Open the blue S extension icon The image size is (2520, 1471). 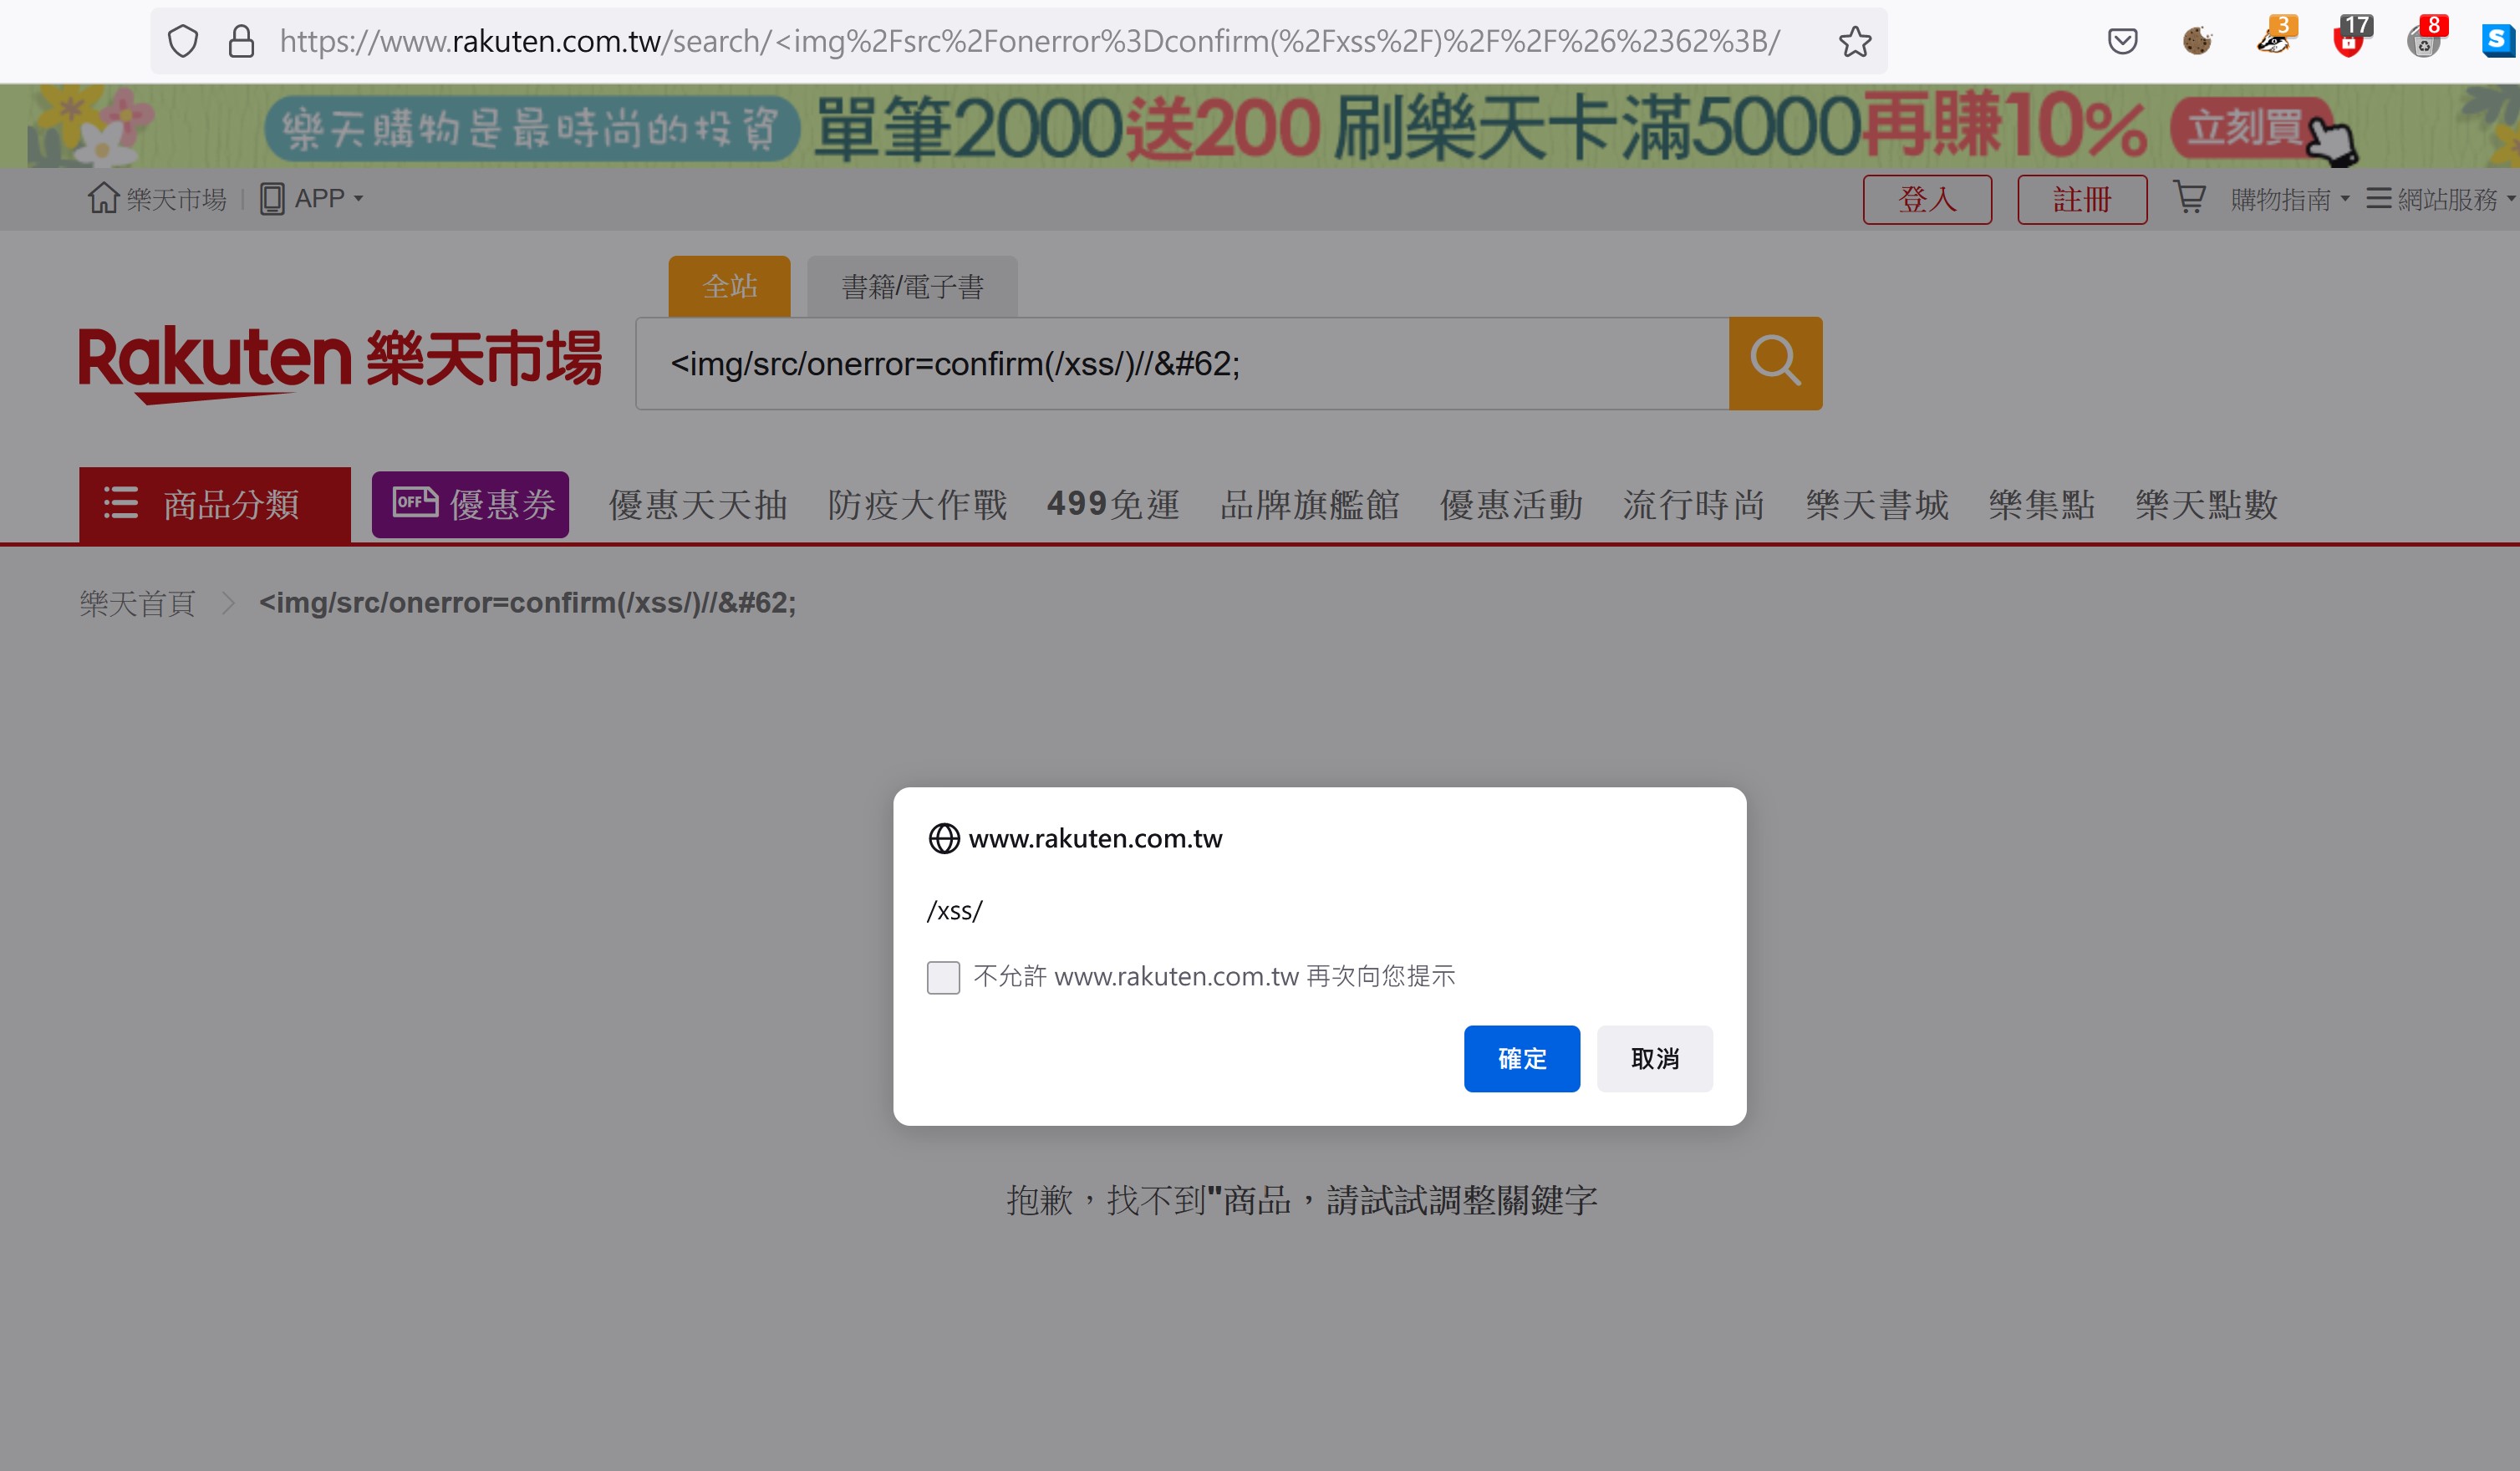pos(2498,40)
